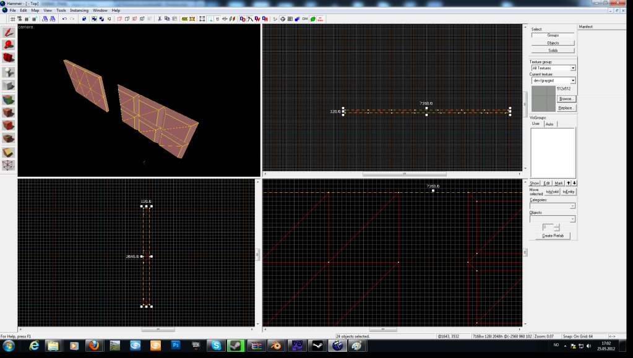Open the prefab Objects dropdown
This screenshot has width=633, height=358.
(x=553, y=219)
